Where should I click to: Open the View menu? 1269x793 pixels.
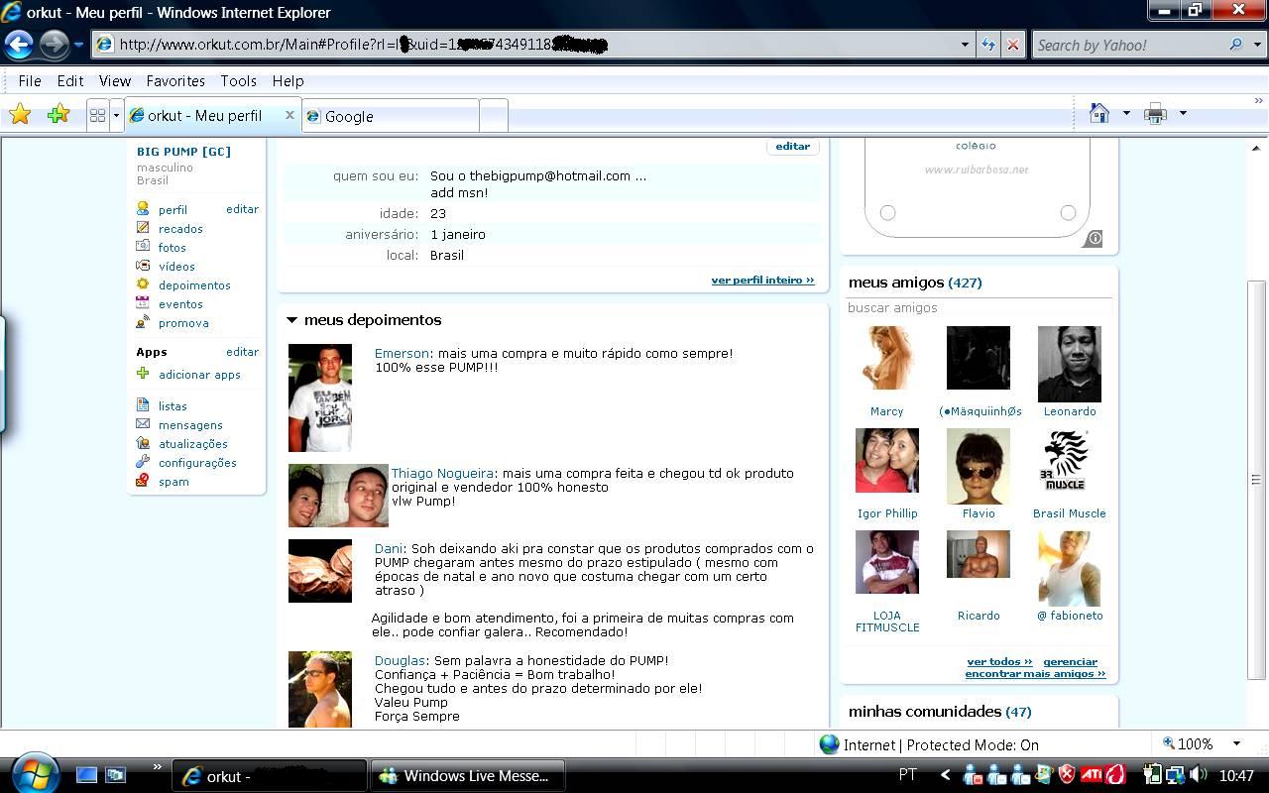click(x=115, y=81)
